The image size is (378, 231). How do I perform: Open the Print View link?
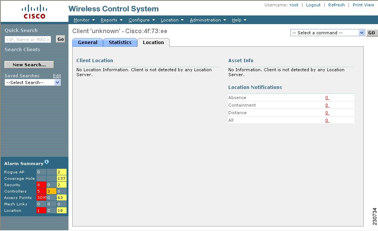363,5
